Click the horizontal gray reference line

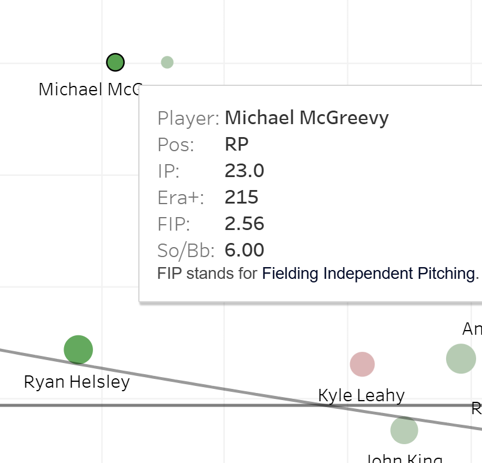(177, 405)
